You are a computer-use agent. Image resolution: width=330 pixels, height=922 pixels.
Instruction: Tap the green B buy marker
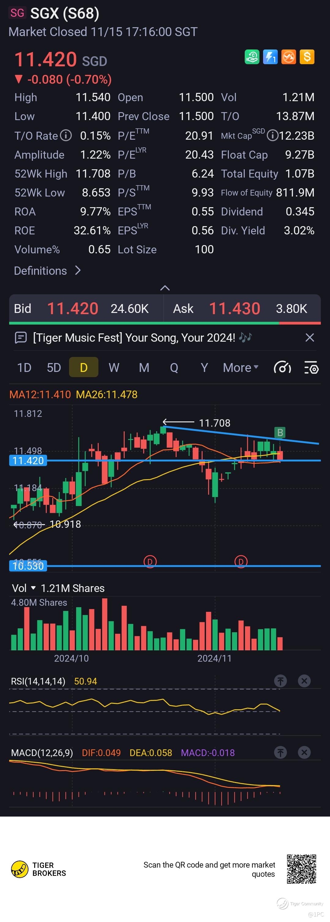(x=280, y=433)
